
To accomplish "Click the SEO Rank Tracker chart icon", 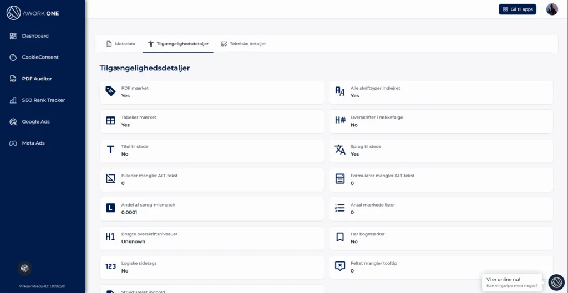I will [x=13, y=100].
